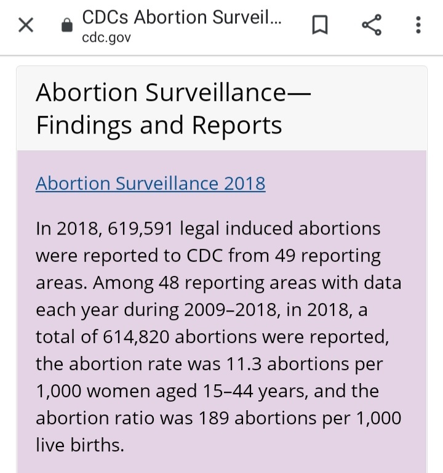
Task: Bookmark this CDC page
Action: click(320, 25)
